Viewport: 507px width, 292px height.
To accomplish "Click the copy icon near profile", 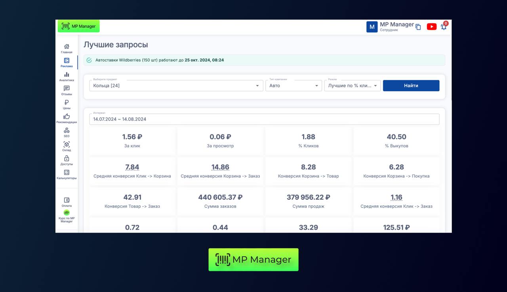I will [418, 27].
